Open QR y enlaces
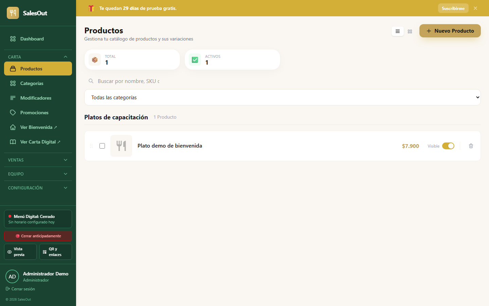The width and height of the screenshot is (489, 306). pyautogui.click(x=56, y=252)
